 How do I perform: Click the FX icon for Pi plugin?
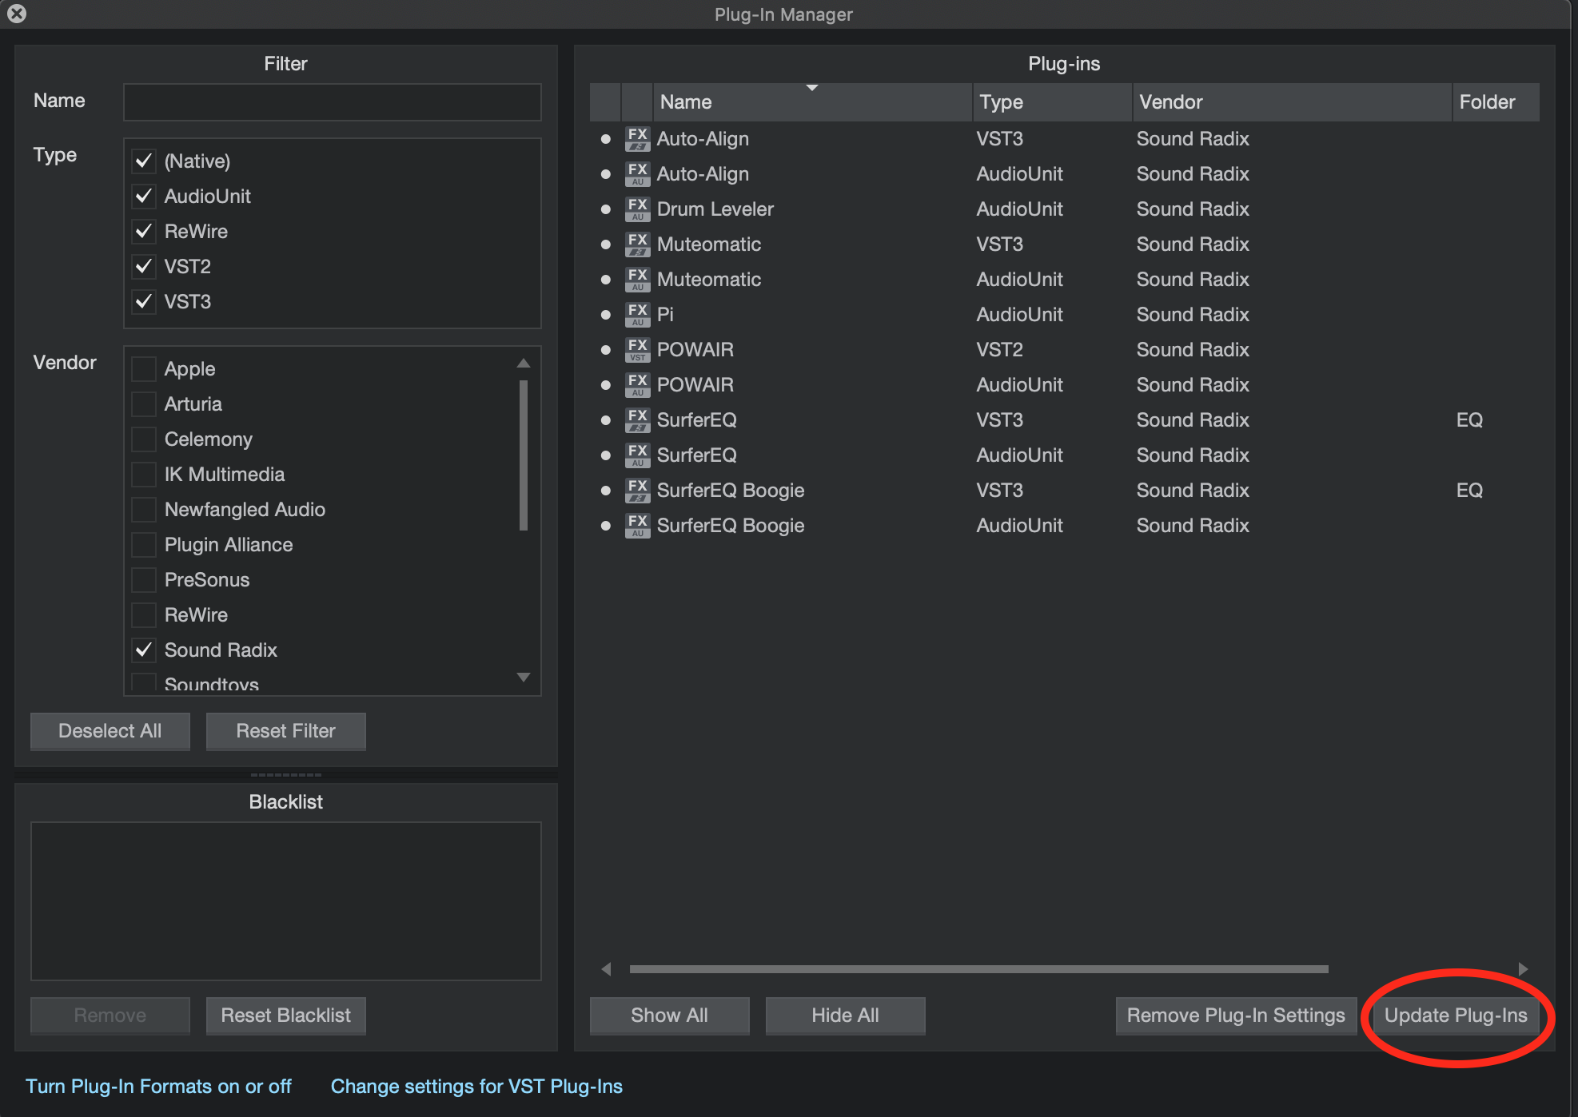pos(637,315)
